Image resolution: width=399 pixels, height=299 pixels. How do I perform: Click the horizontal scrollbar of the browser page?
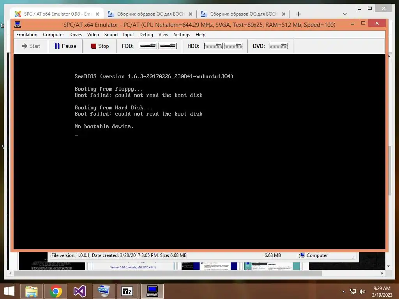(x=168, y=273)
